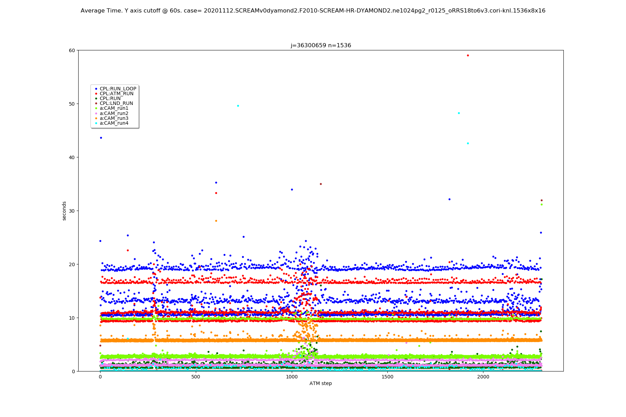Click the orange a:CAM_run3 legend marker

point(96,118)
